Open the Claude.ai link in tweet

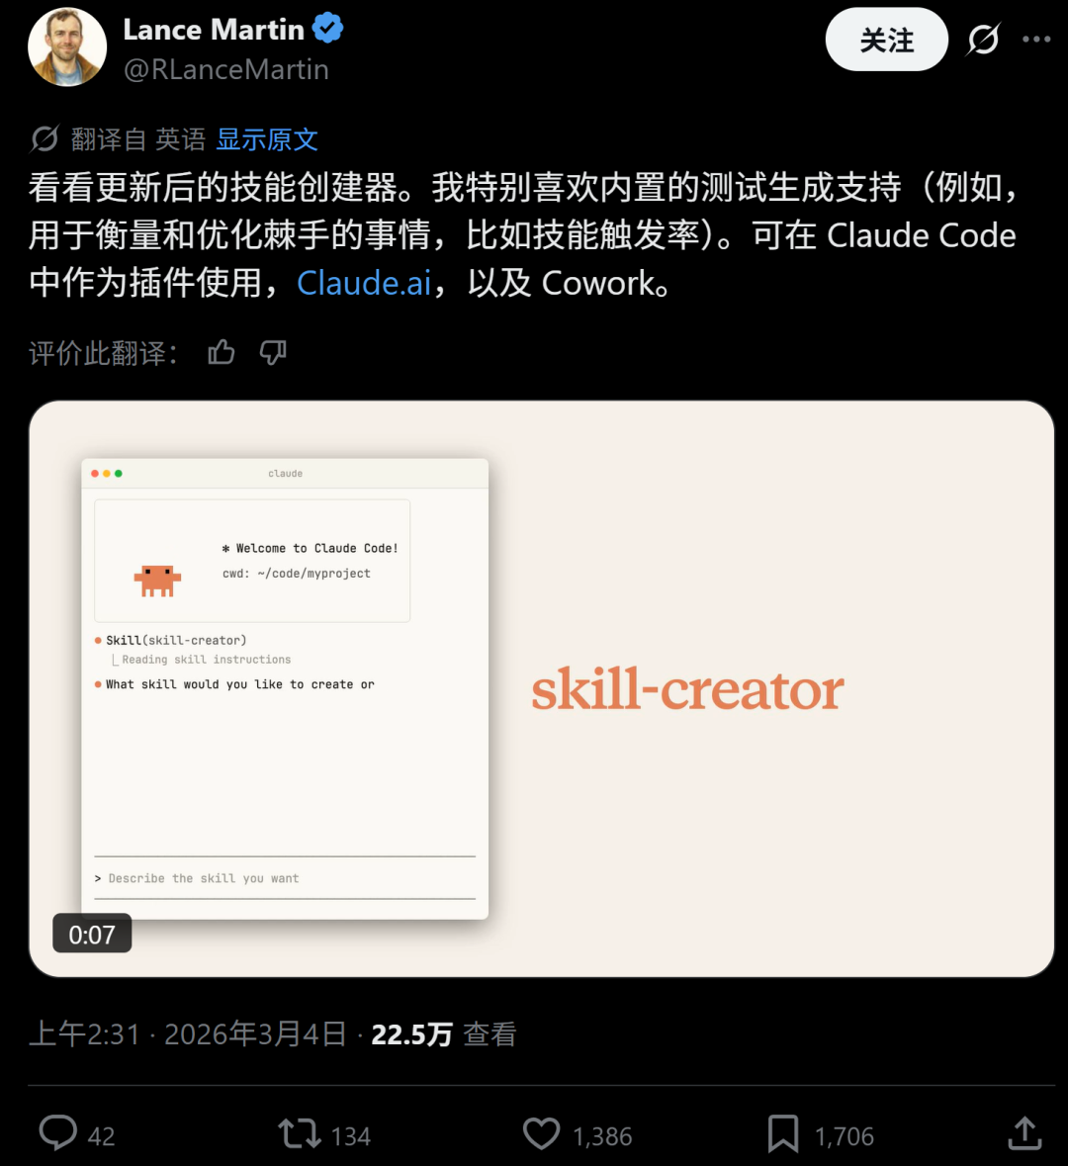point(364,283)
